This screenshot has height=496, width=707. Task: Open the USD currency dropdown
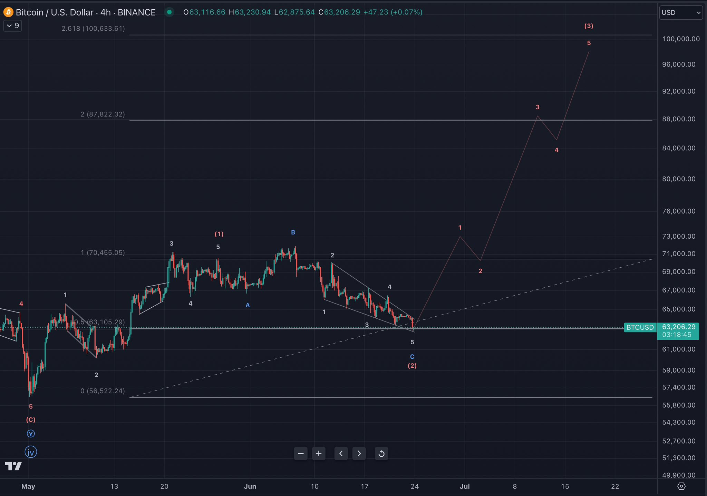(680, 13)
